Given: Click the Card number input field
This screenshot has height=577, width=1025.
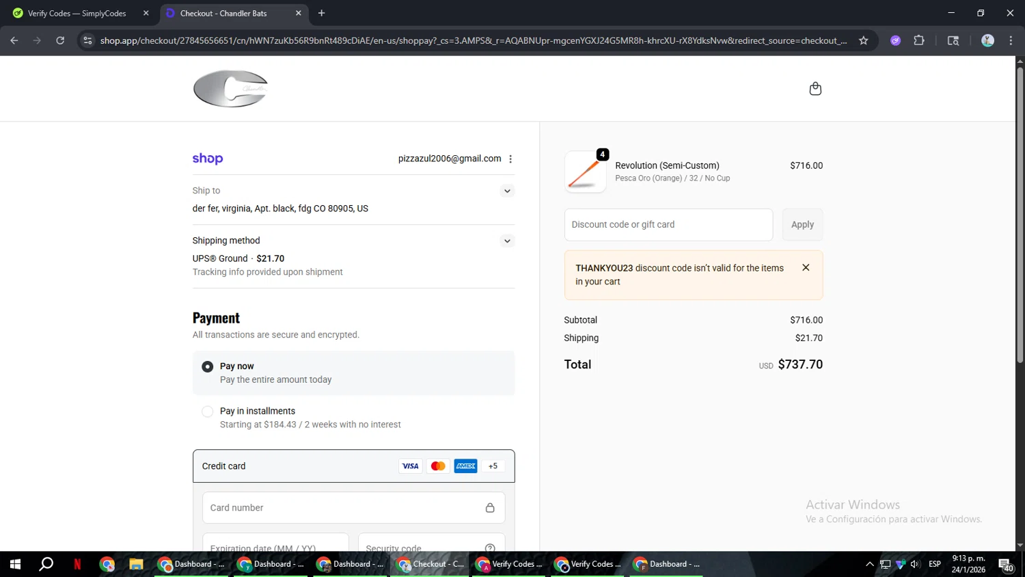Looking at the screenshot, I should click(354, 508).
